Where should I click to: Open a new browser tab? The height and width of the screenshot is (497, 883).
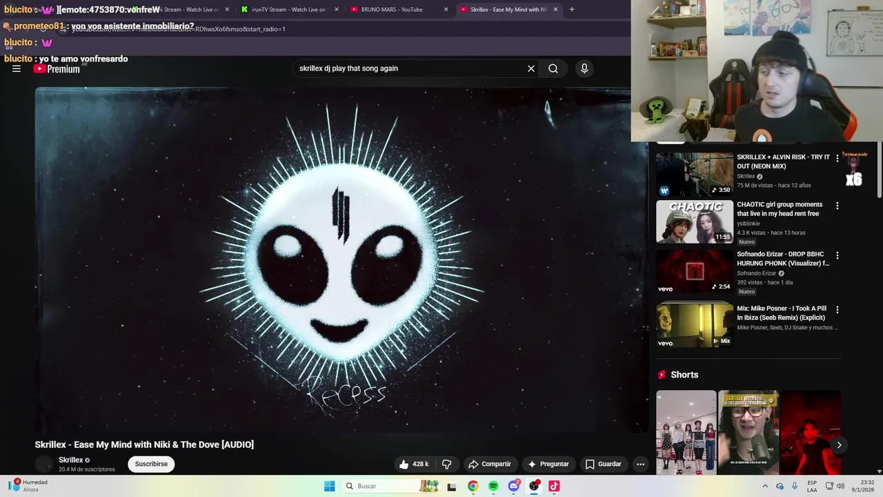572,10
